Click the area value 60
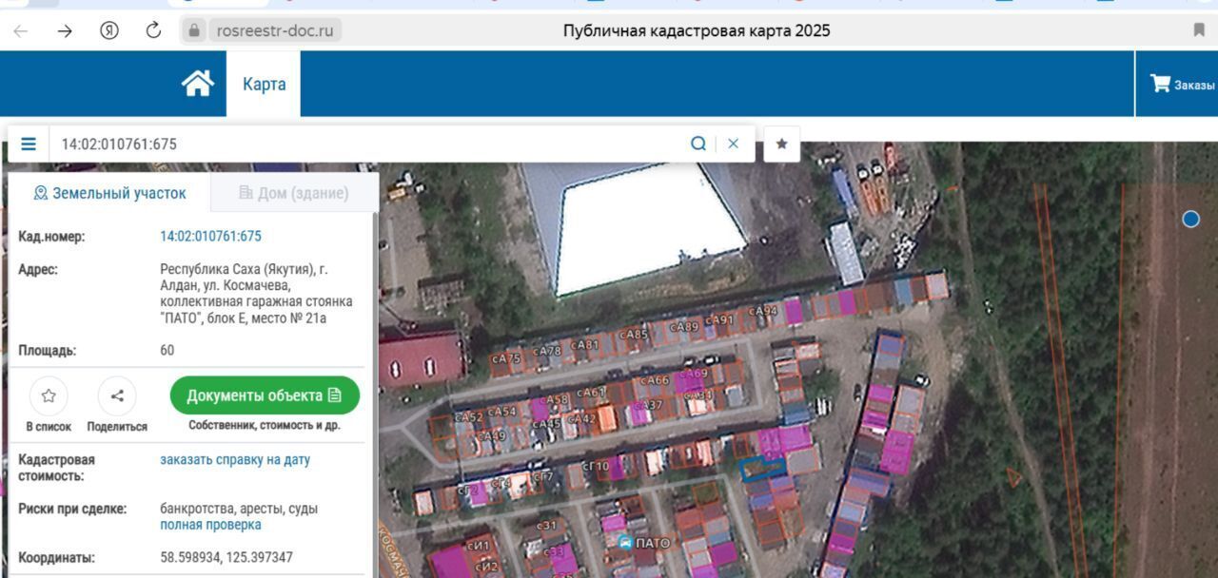This screenshot has width=1218, height=578. click(x=167, y=350)
